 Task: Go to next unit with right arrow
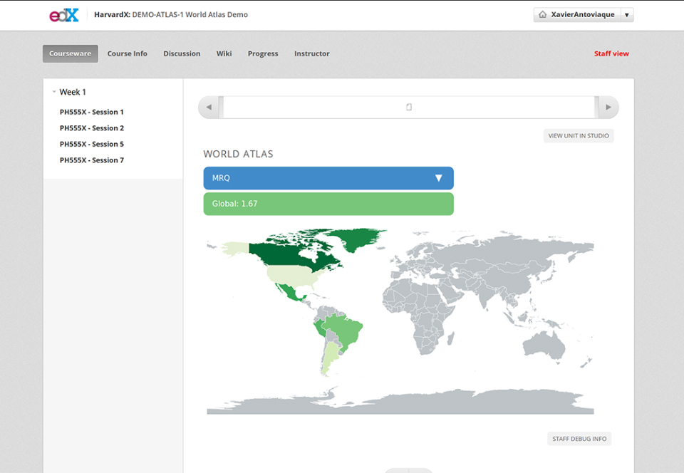point(608,108)
